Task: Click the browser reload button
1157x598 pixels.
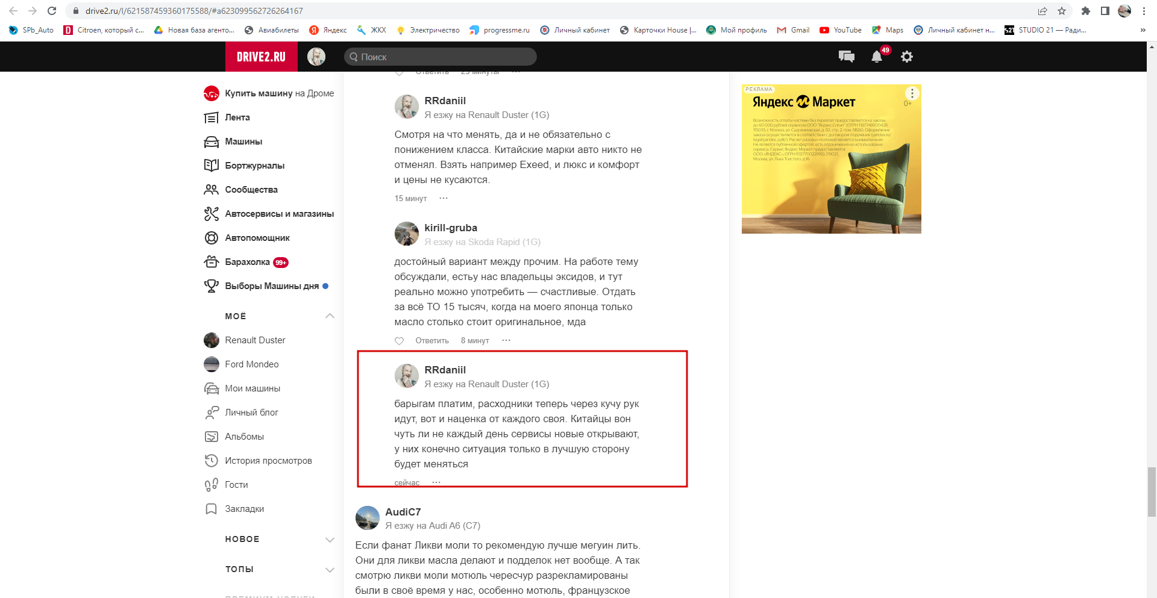Action: (52, 11)
